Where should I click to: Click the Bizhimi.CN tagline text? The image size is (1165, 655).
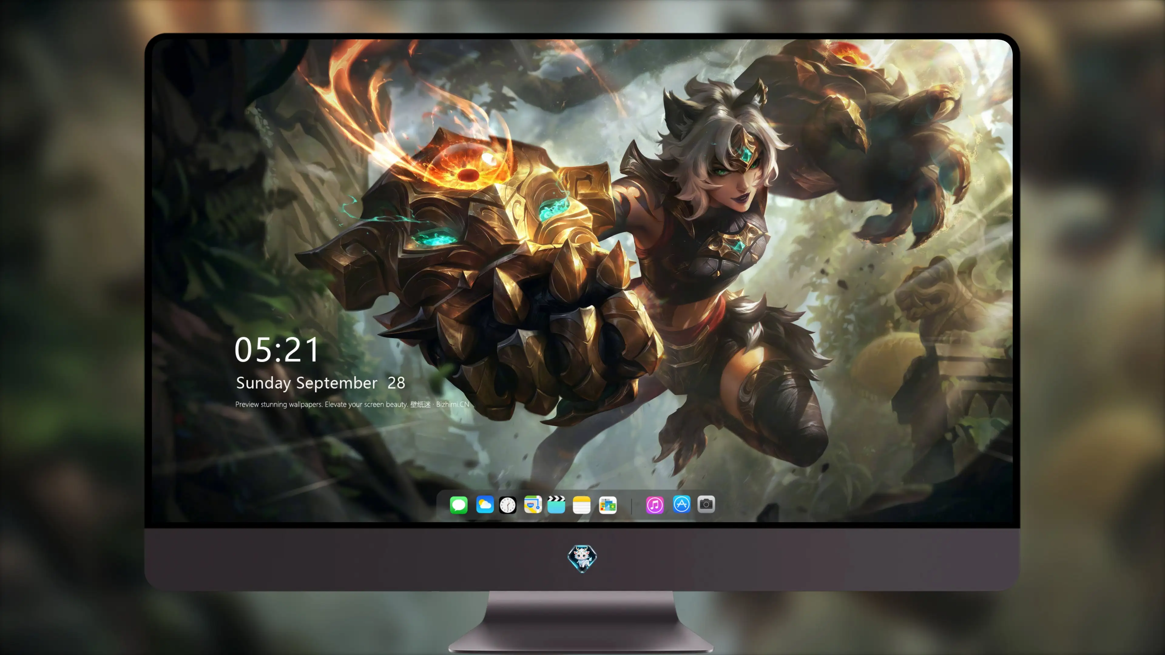click(352, 404)
